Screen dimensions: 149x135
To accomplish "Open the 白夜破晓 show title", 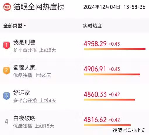I will [x=25, y=118].
